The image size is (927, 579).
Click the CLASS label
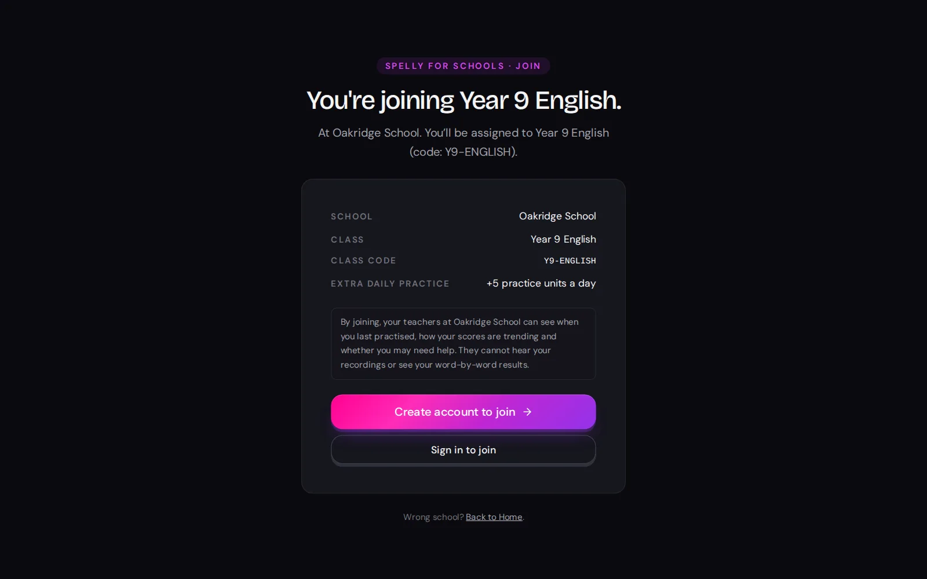click(x=347, y=240)
